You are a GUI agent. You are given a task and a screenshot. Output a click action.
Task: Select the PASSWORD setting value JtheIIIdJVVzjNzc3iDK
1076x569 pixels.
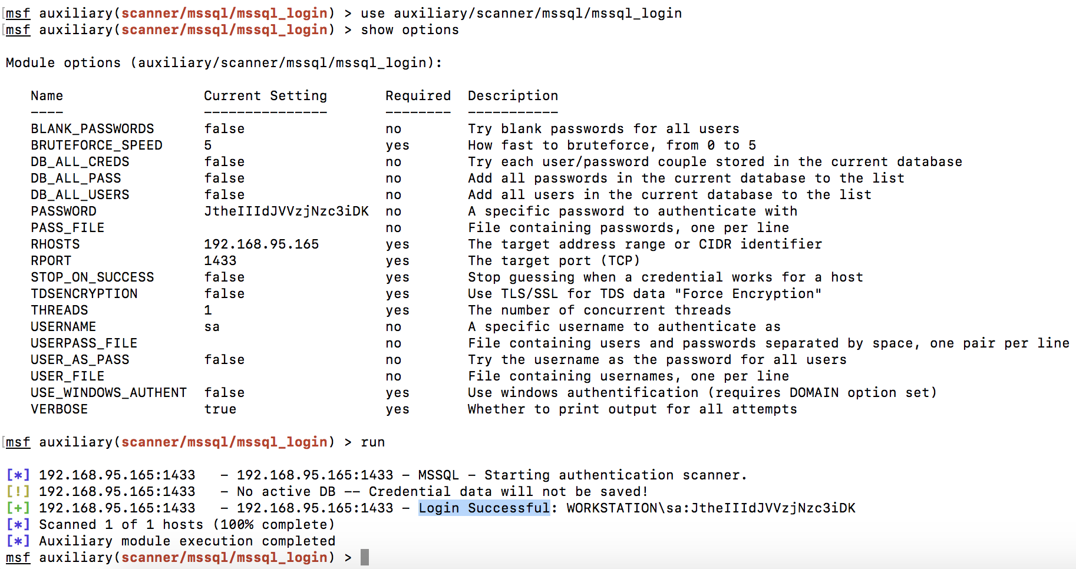tap(286, 211)
